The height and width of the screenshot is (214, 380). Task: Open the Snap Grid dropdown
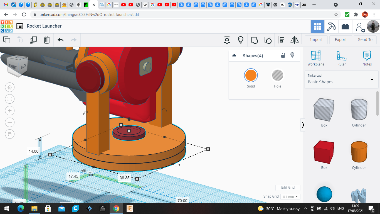290,197
